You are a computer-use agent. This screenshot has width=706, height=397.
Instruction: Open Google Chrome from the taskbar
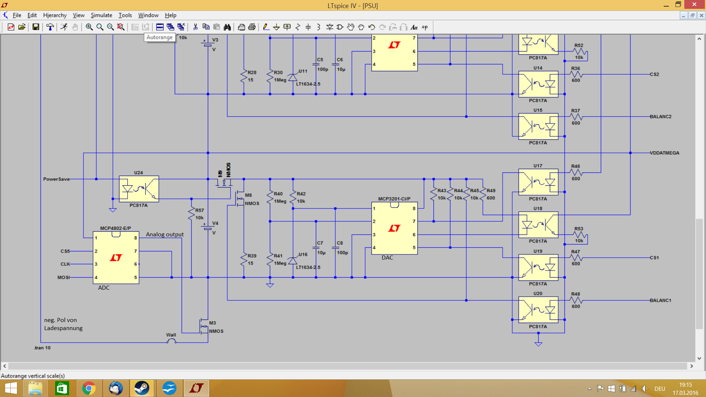[89, 388]
